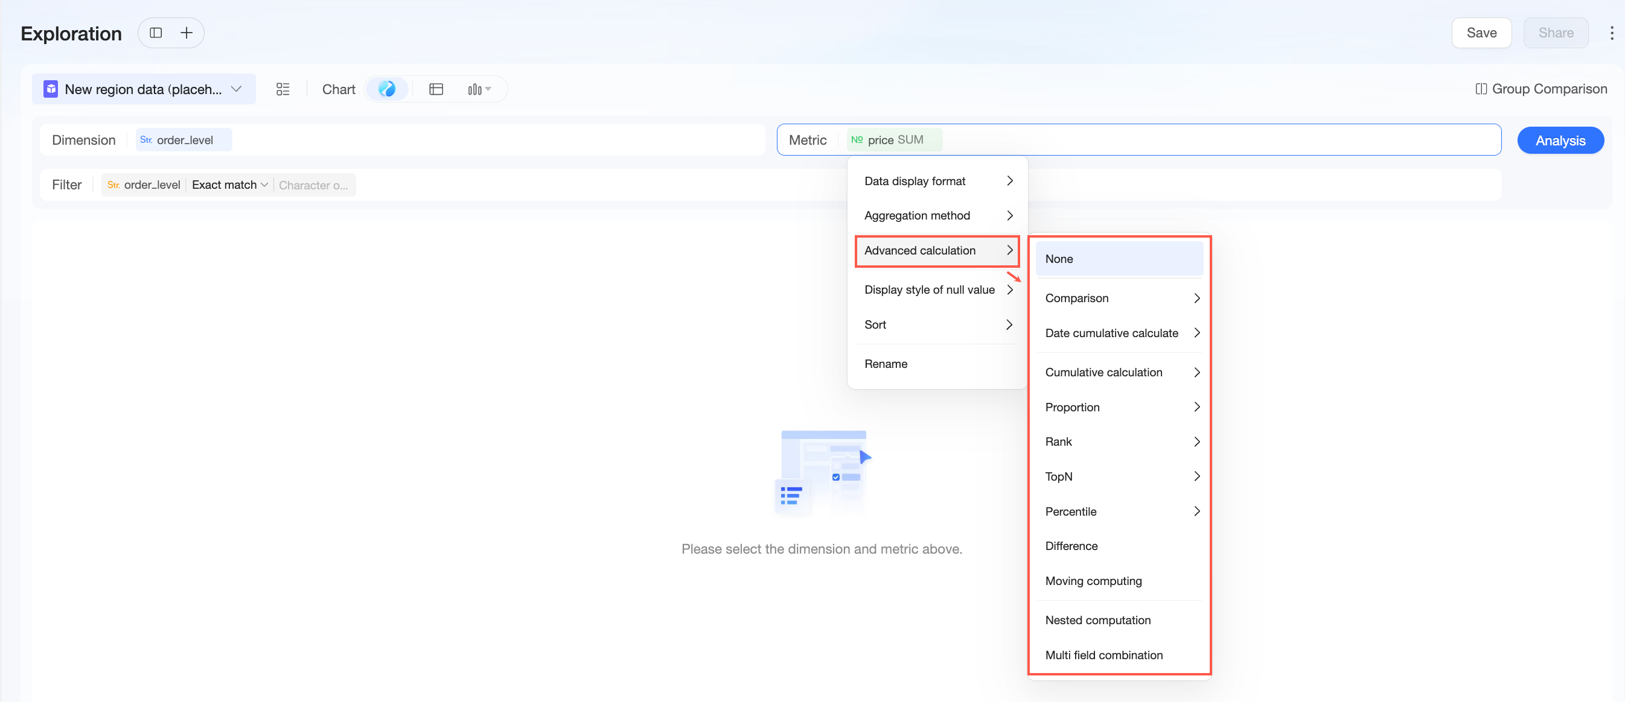
Task: Expand the Comparison option
Action: pos(1119,298)
